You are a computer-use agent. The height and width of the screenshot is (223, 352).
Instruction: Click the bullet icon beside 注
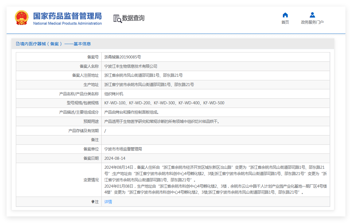click(x=93, y=202)
